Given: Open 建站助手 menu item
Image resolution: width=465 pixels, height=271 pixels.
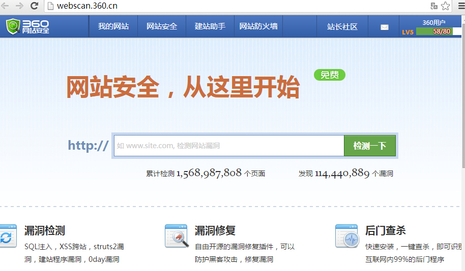Looking at the screenshot, I should tap(210, 26).
